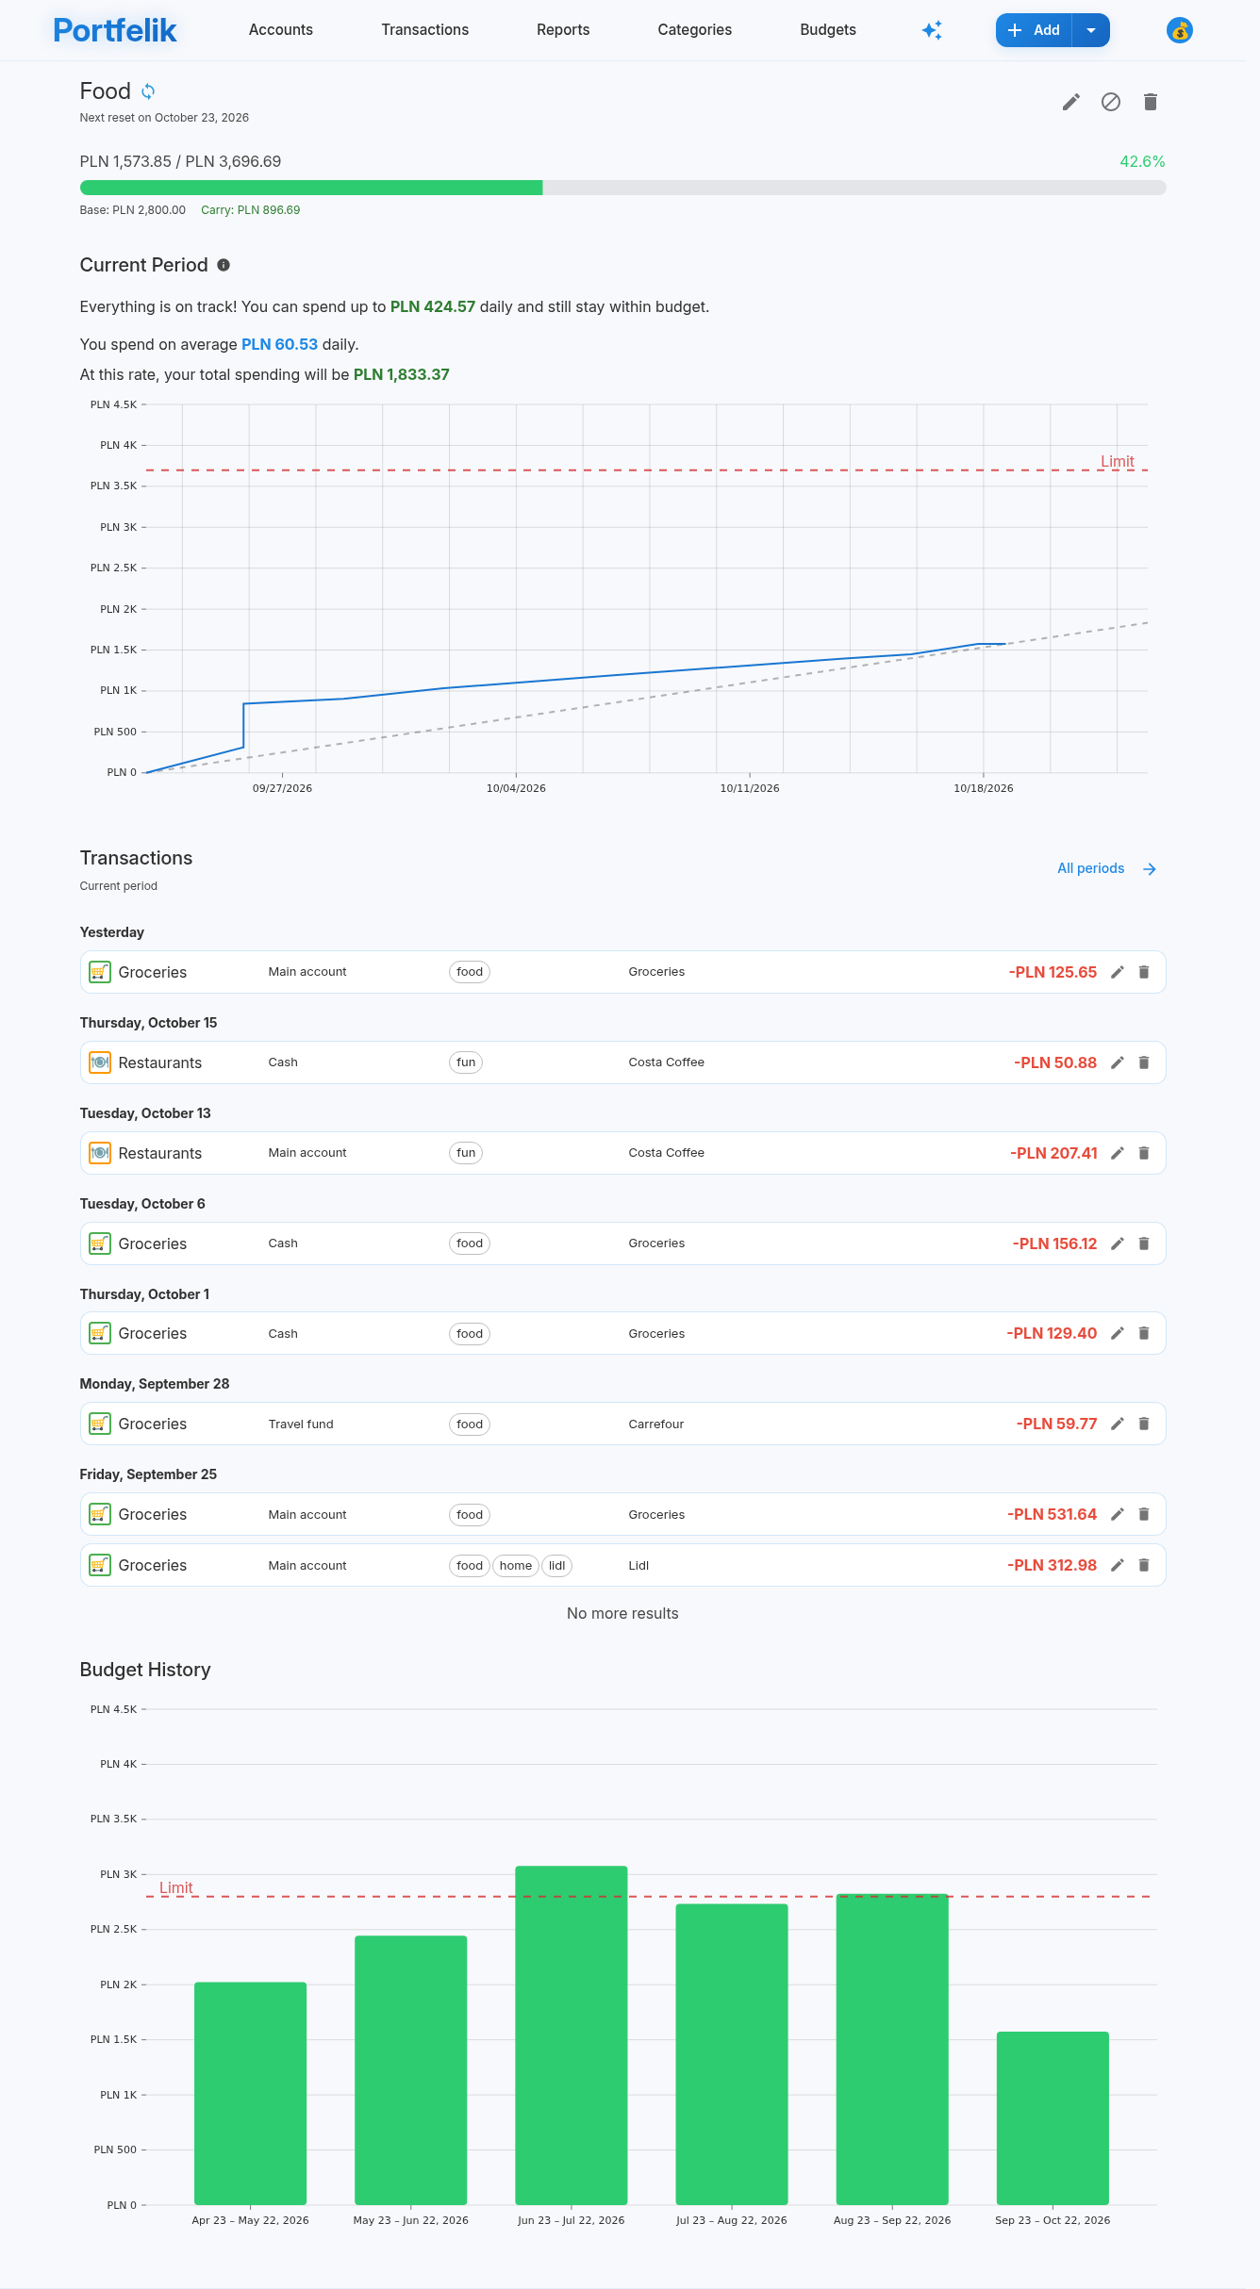Click the AI sparkle icon in the header

click(x=932, y=30)
